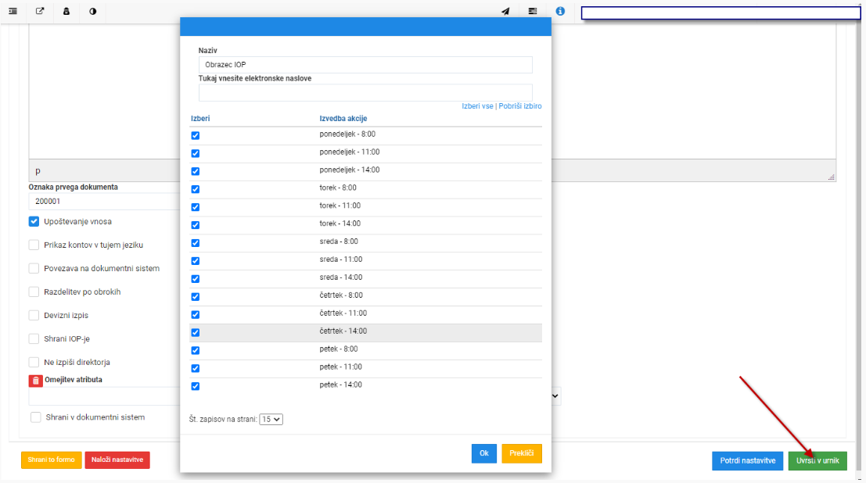Viewport: 866px width, 483px height.
Task: Toggle the sreda - 11:00 checkbox
Action: coord(196,261)
